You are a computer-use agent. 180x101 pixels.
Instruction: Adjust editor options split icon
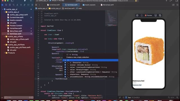(x=173, y=5)
